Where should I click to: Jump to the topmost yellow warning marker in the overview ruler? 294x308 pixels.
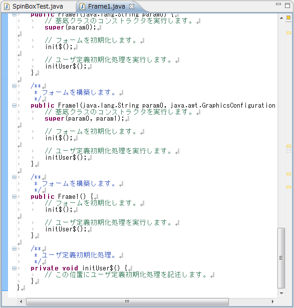click(x=288, y=33)
